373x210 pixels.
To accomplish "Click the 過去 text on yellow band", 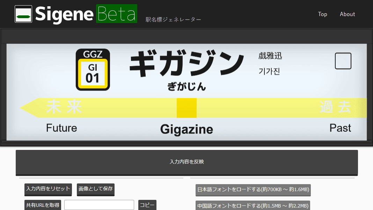I will point(335,107).
